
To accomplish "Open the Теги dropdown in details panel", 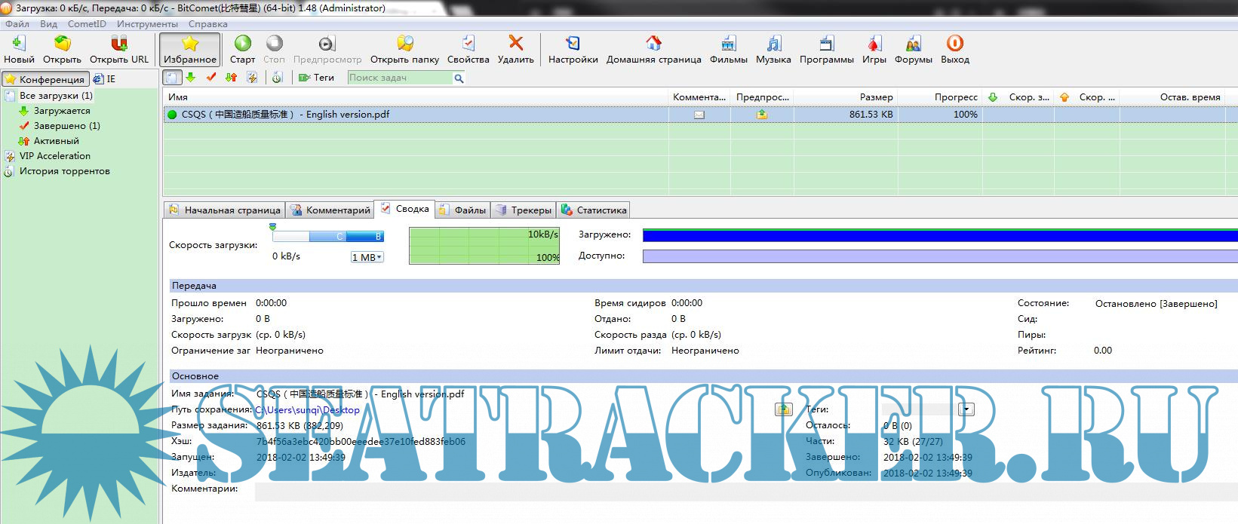I will click(x=966, y=409).
